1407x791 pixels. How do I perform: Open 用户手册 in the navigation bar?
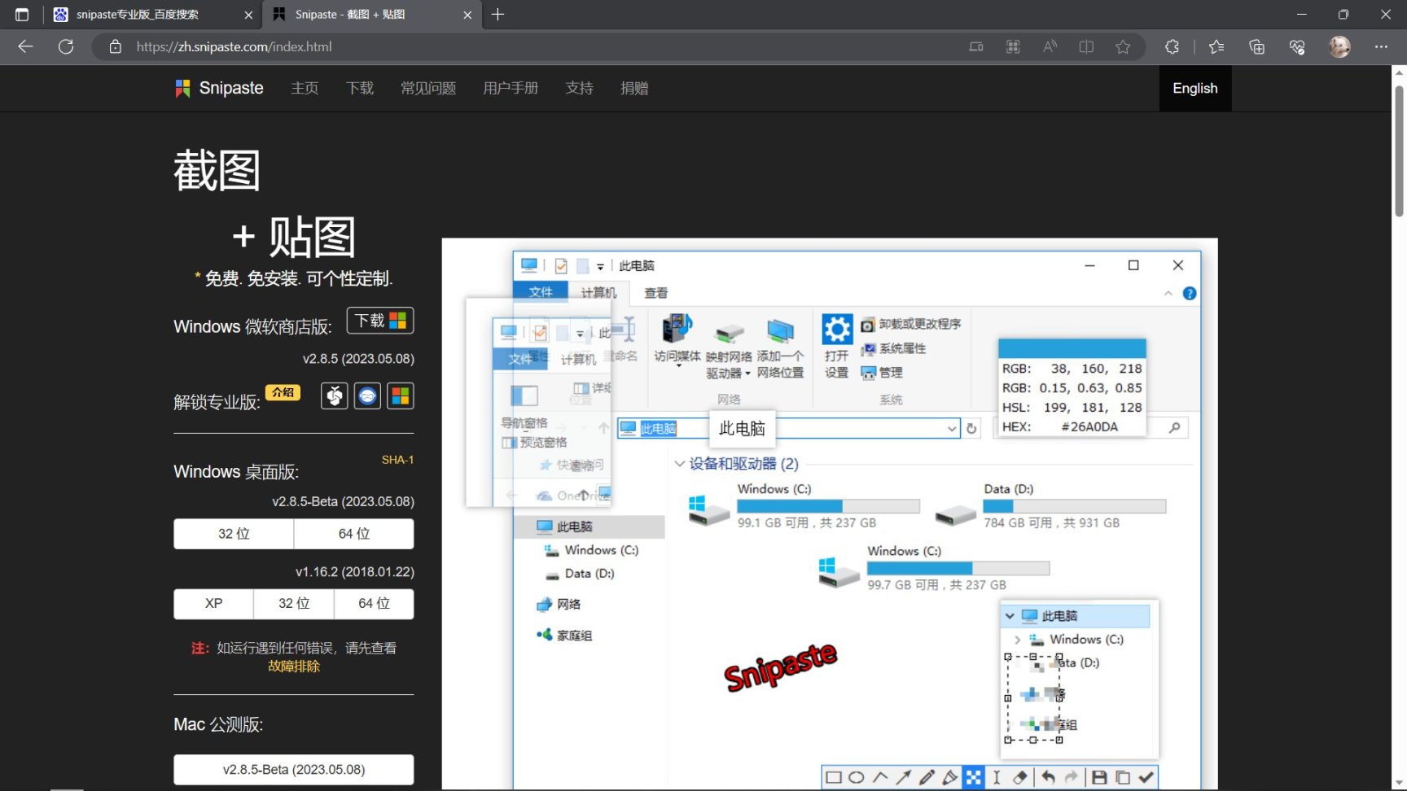(x=511, y=88)
